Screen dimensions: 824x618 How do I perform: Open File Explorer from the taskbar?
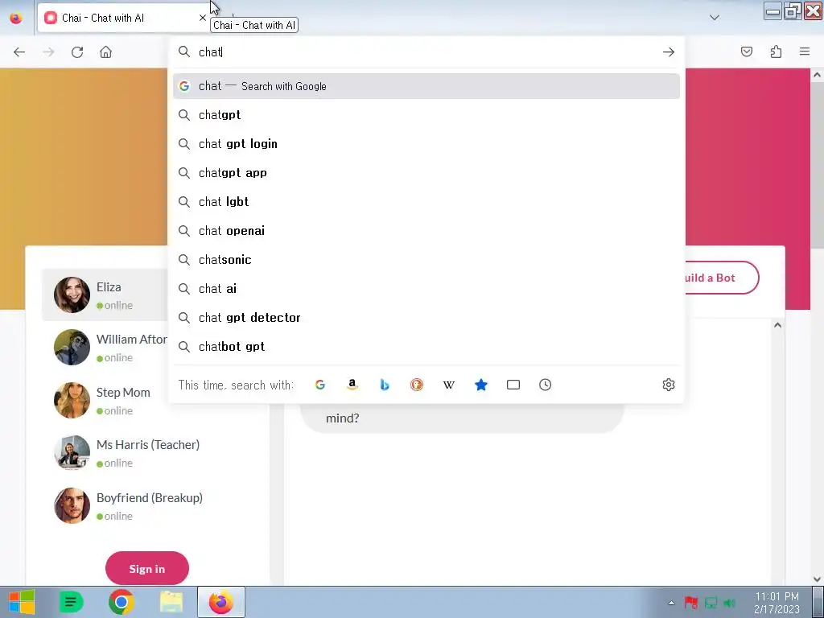click(x=171, y=602)
